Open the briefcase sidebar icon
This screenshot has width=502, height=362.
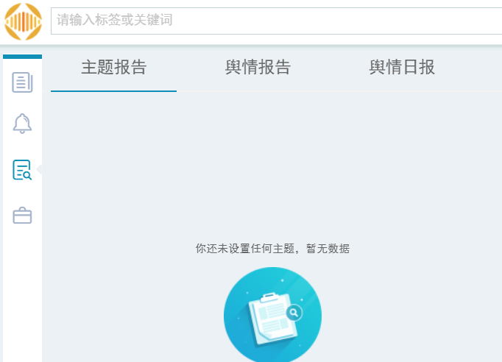click(22, 215)
